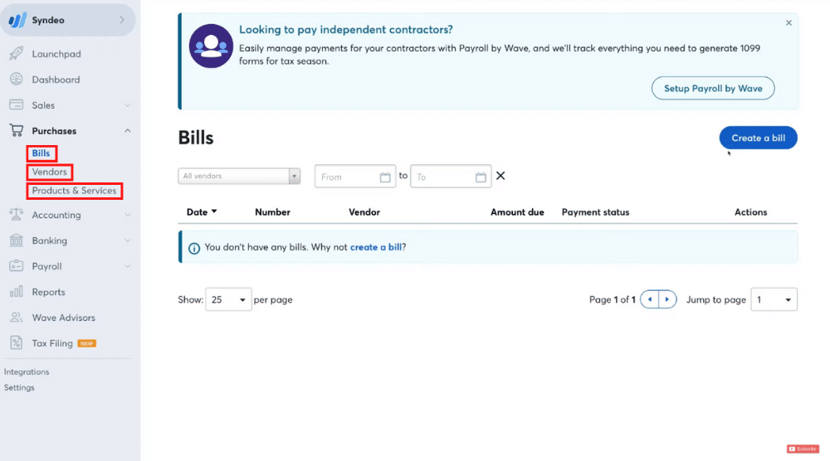The image size is (830, 461).
Task: Expand the Payroll menu chevron
Action: (128, 266)
